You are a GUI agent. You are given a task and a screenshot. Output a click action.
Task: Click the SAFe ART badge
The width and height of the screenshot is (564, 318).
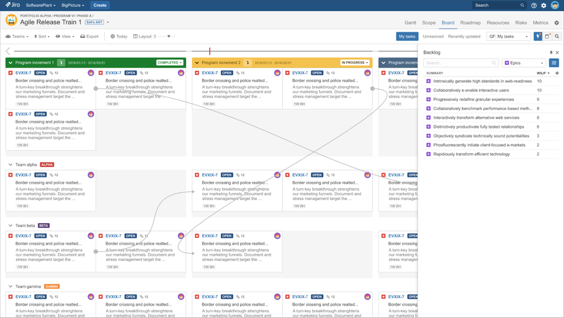(94, 23)
